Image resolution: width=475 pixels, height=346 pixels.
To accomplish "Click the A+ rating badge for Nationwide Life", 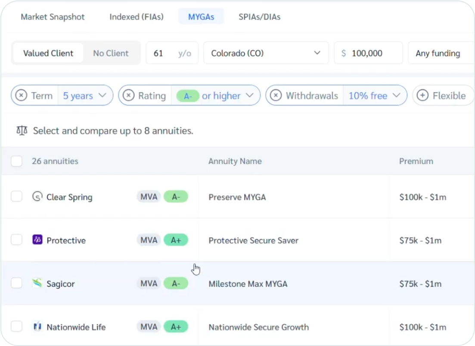I will point(176,327).
